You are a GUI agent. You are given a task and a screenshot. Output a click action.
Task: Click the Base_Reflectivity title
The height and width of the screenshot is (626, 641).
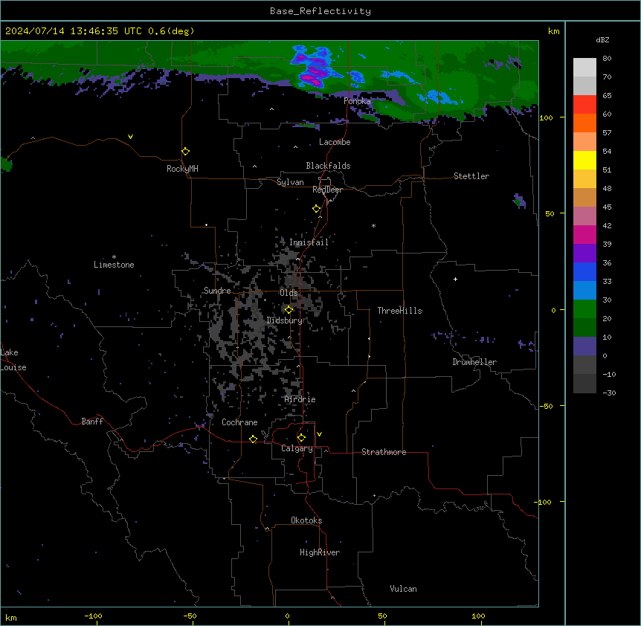coord(320,11)
